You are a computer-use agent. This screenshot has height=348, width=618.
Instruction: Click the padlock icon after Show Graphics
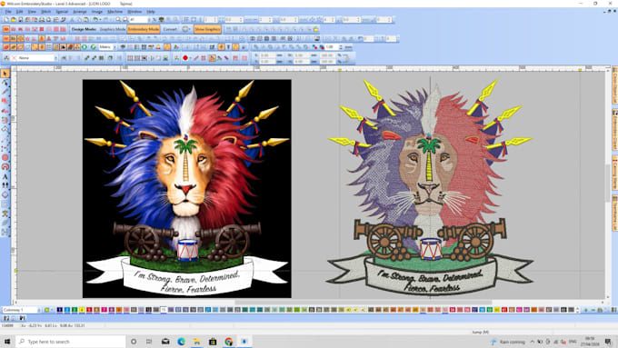(x=315, y=29)
